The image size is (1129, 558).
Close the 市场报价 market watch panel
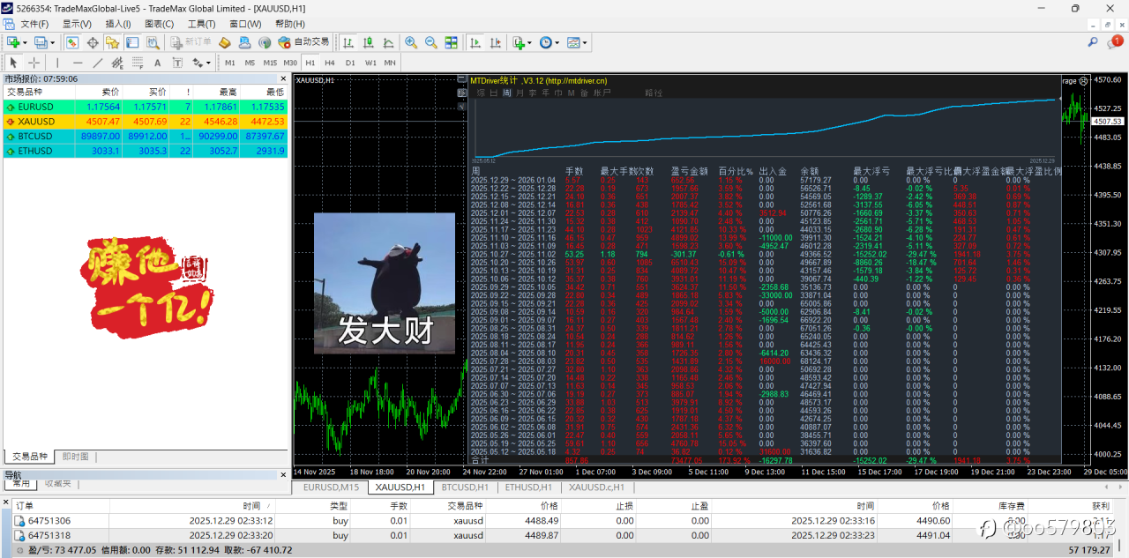[x=281, y=78]
